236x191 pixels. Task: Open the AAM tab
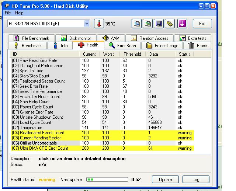(111, 38)
